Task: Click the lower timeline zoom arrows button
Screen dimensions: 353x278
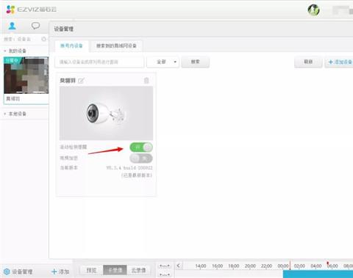Action: 165,274
